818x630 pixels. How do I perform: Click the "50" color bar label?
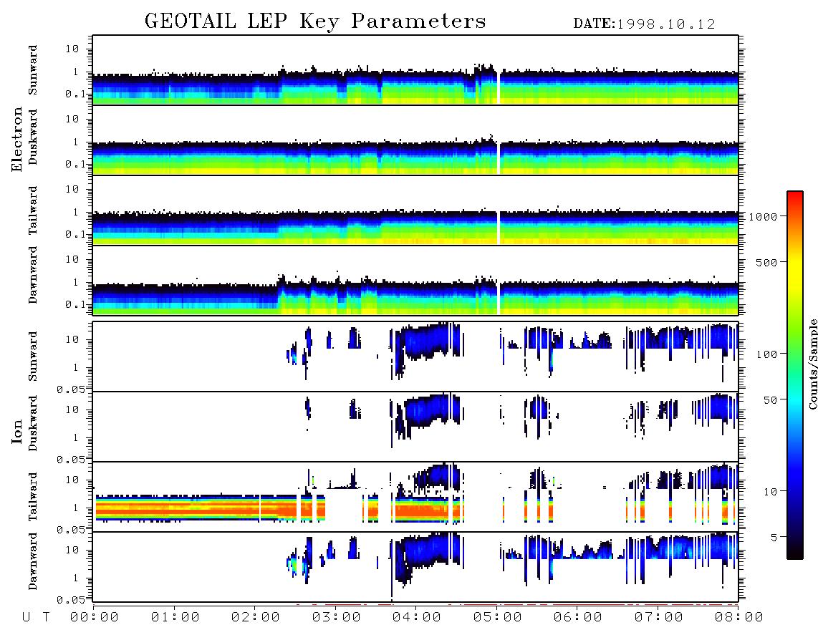[x=770, y=400]
